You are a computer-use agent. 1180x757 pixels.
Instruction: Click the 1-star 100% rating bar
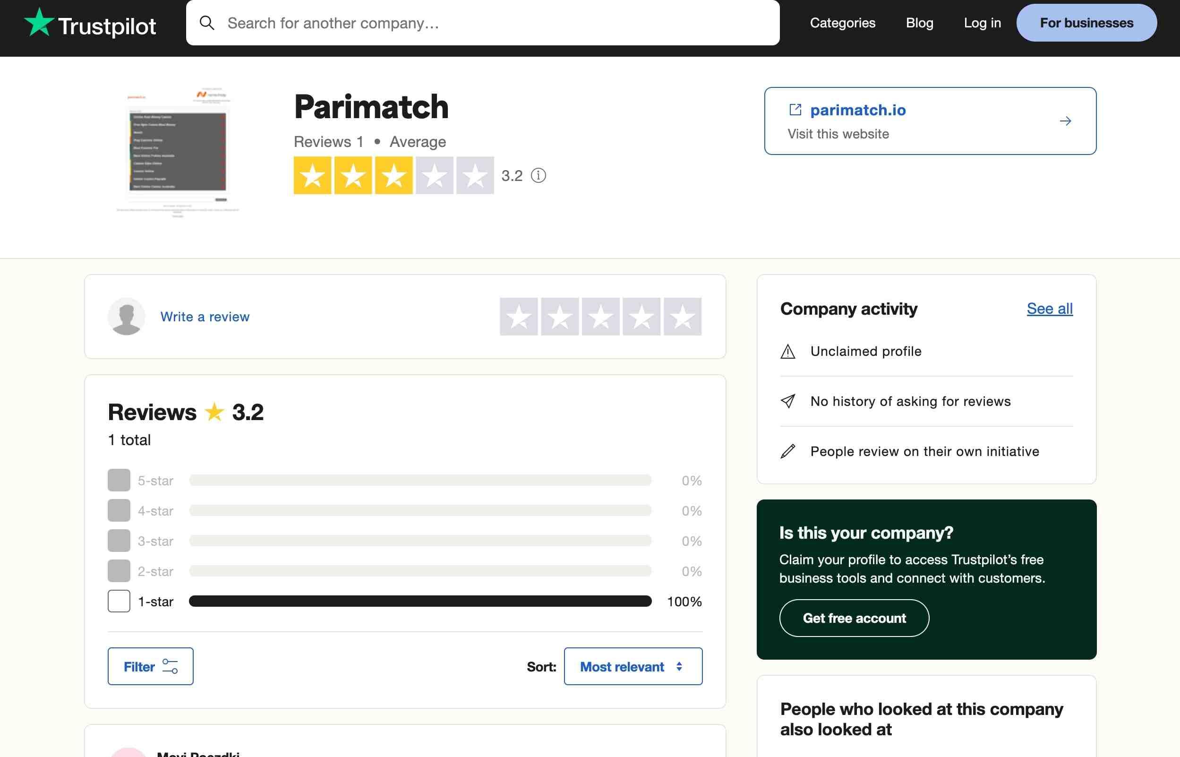coord(420,601)
